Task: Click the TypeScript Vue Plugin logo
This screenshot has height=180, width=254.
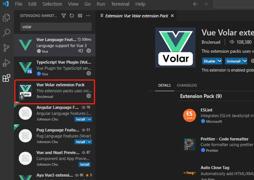Action: click(25, 68)
